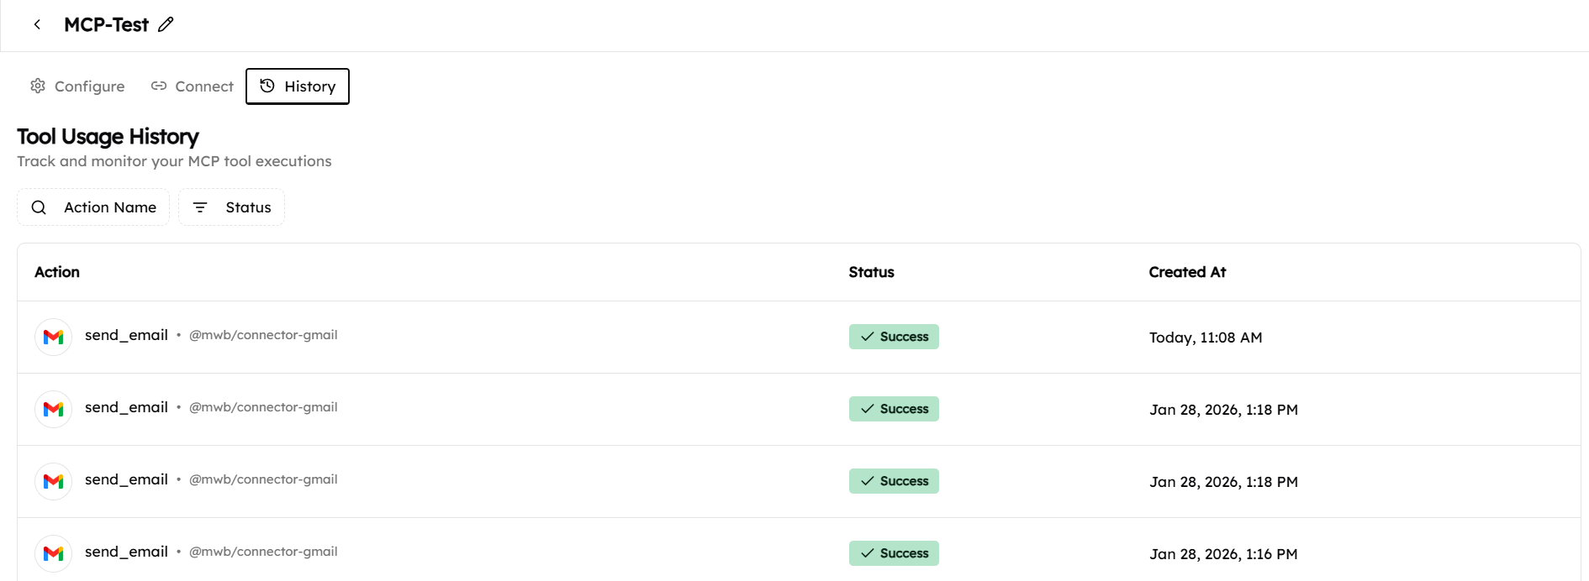Click the filter lines icon beside Status
This screenshot has height=581, width=1589.
click(x=200, y=207)
